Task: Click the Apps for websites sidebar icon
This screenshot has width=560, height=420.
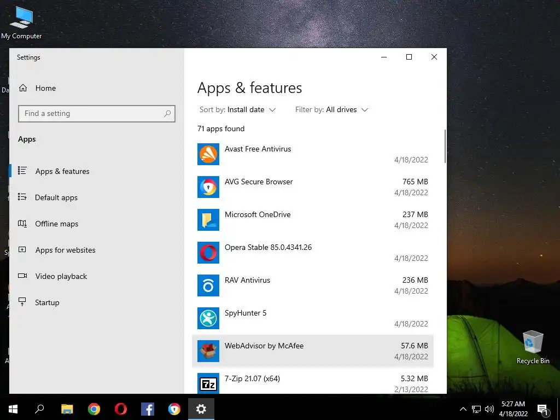Action: [x=22, y=249]
